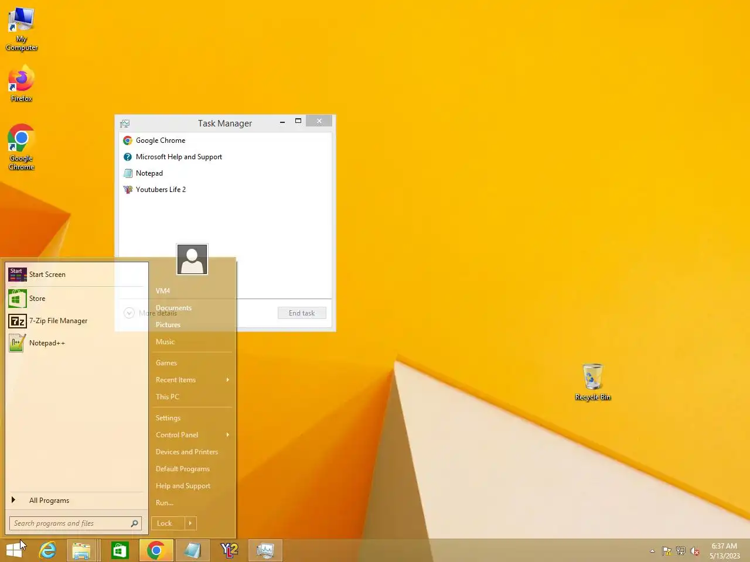Open Devices and Printers
This screenshot has height=562, width=750.
click(187, 452)
